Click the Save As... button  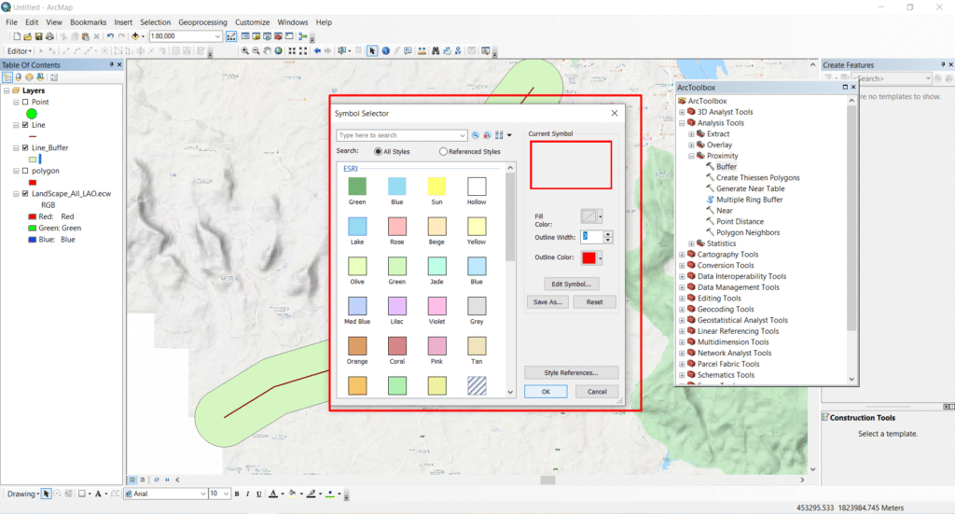547,302
